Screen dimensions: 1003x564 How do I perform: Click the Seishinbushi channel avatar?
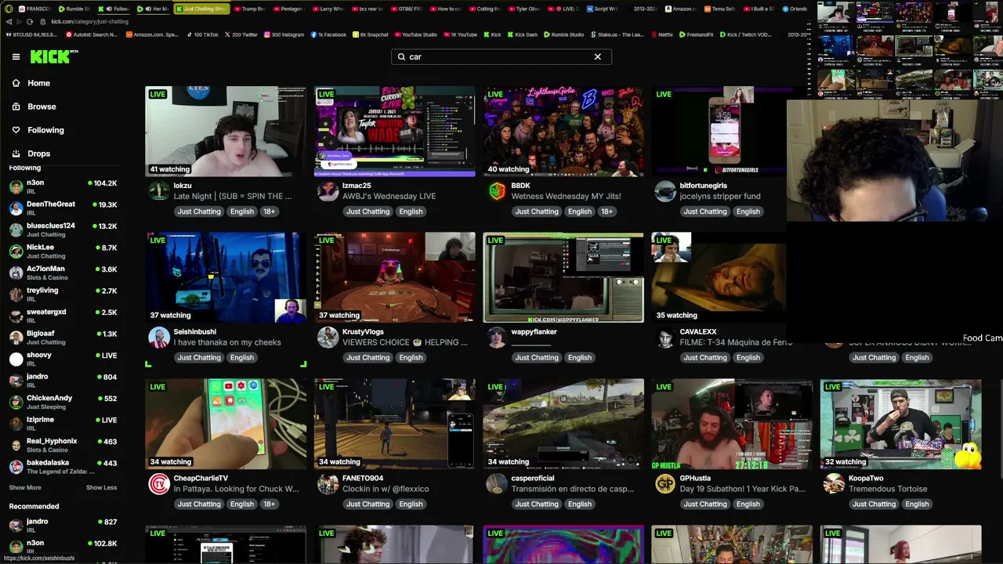[159, 338]
